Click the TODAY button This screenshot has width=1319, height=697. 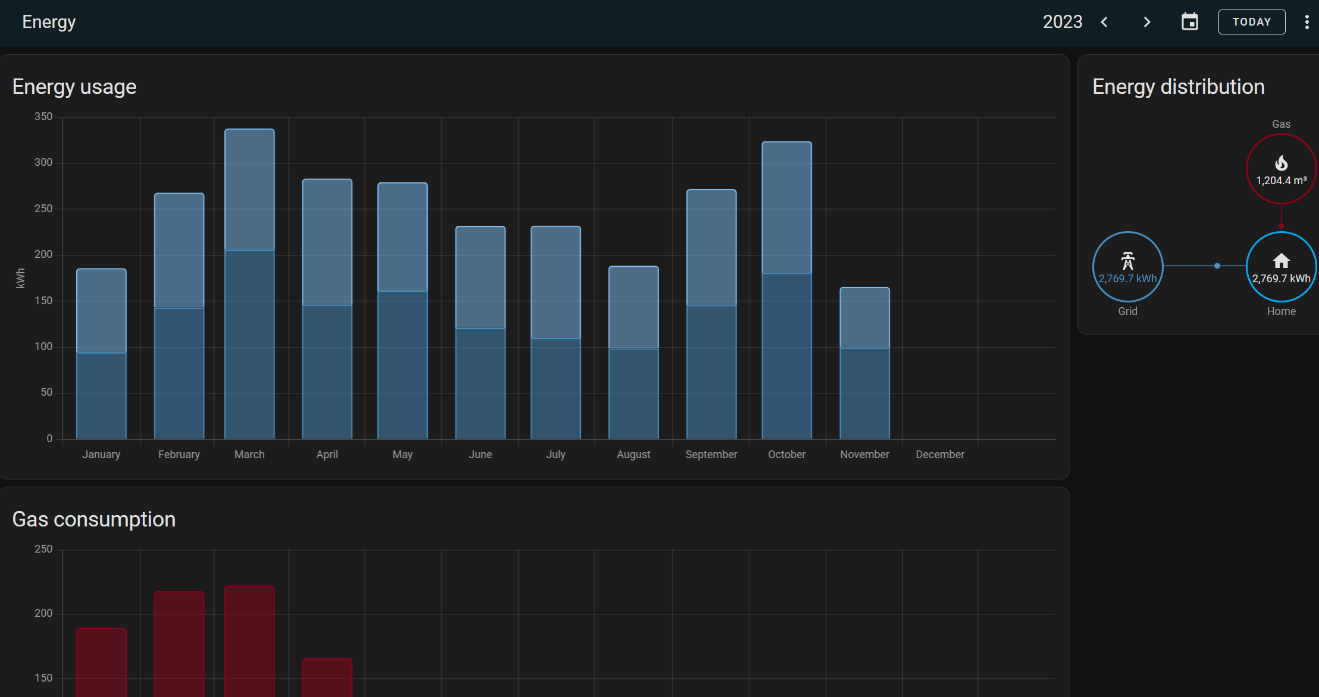[x=1251, y=22]
